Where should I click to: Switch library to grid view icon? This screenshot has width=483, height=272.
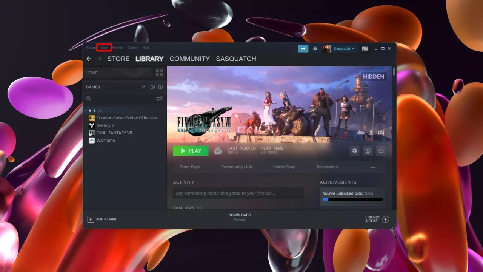coord(159,73)
